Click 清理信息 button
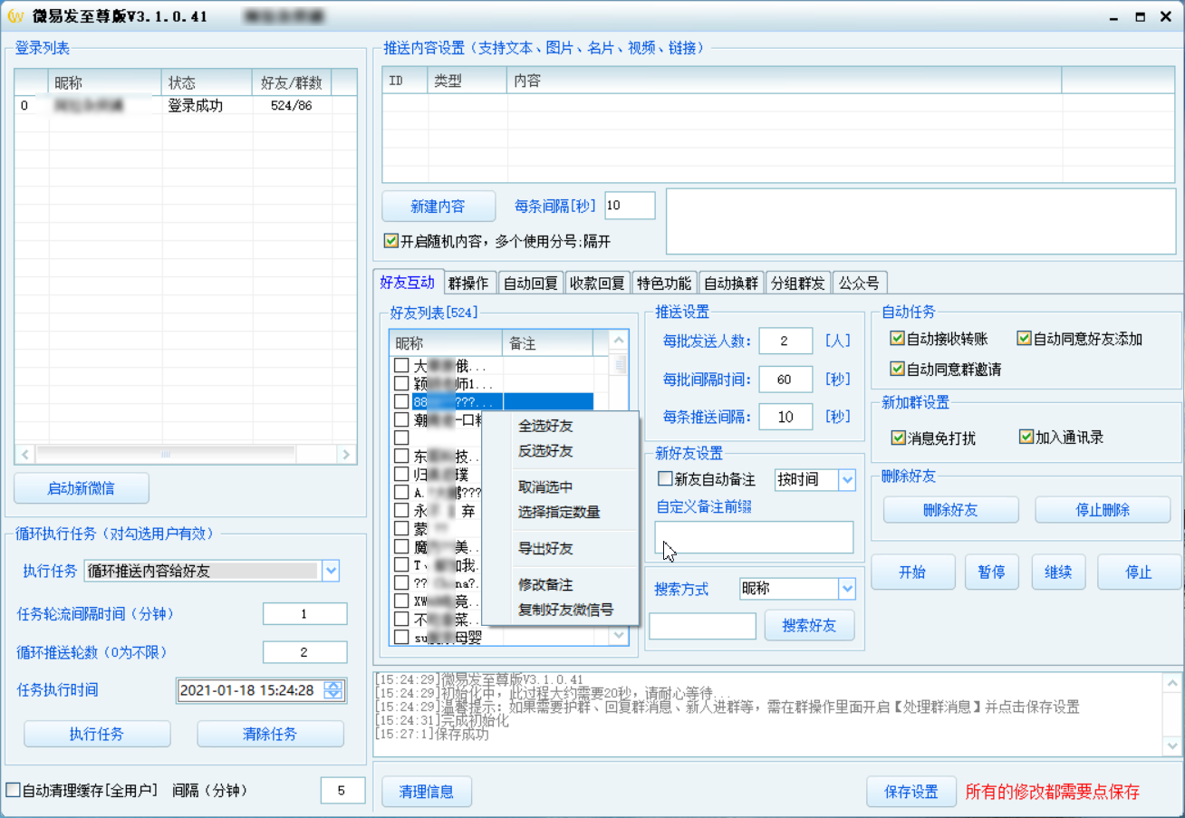 coord(427,792)
